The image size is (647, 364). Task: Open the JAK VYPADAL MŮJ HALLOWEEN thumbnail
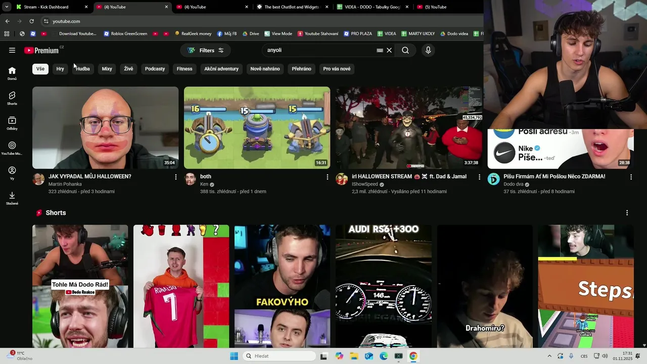[105, 127]
